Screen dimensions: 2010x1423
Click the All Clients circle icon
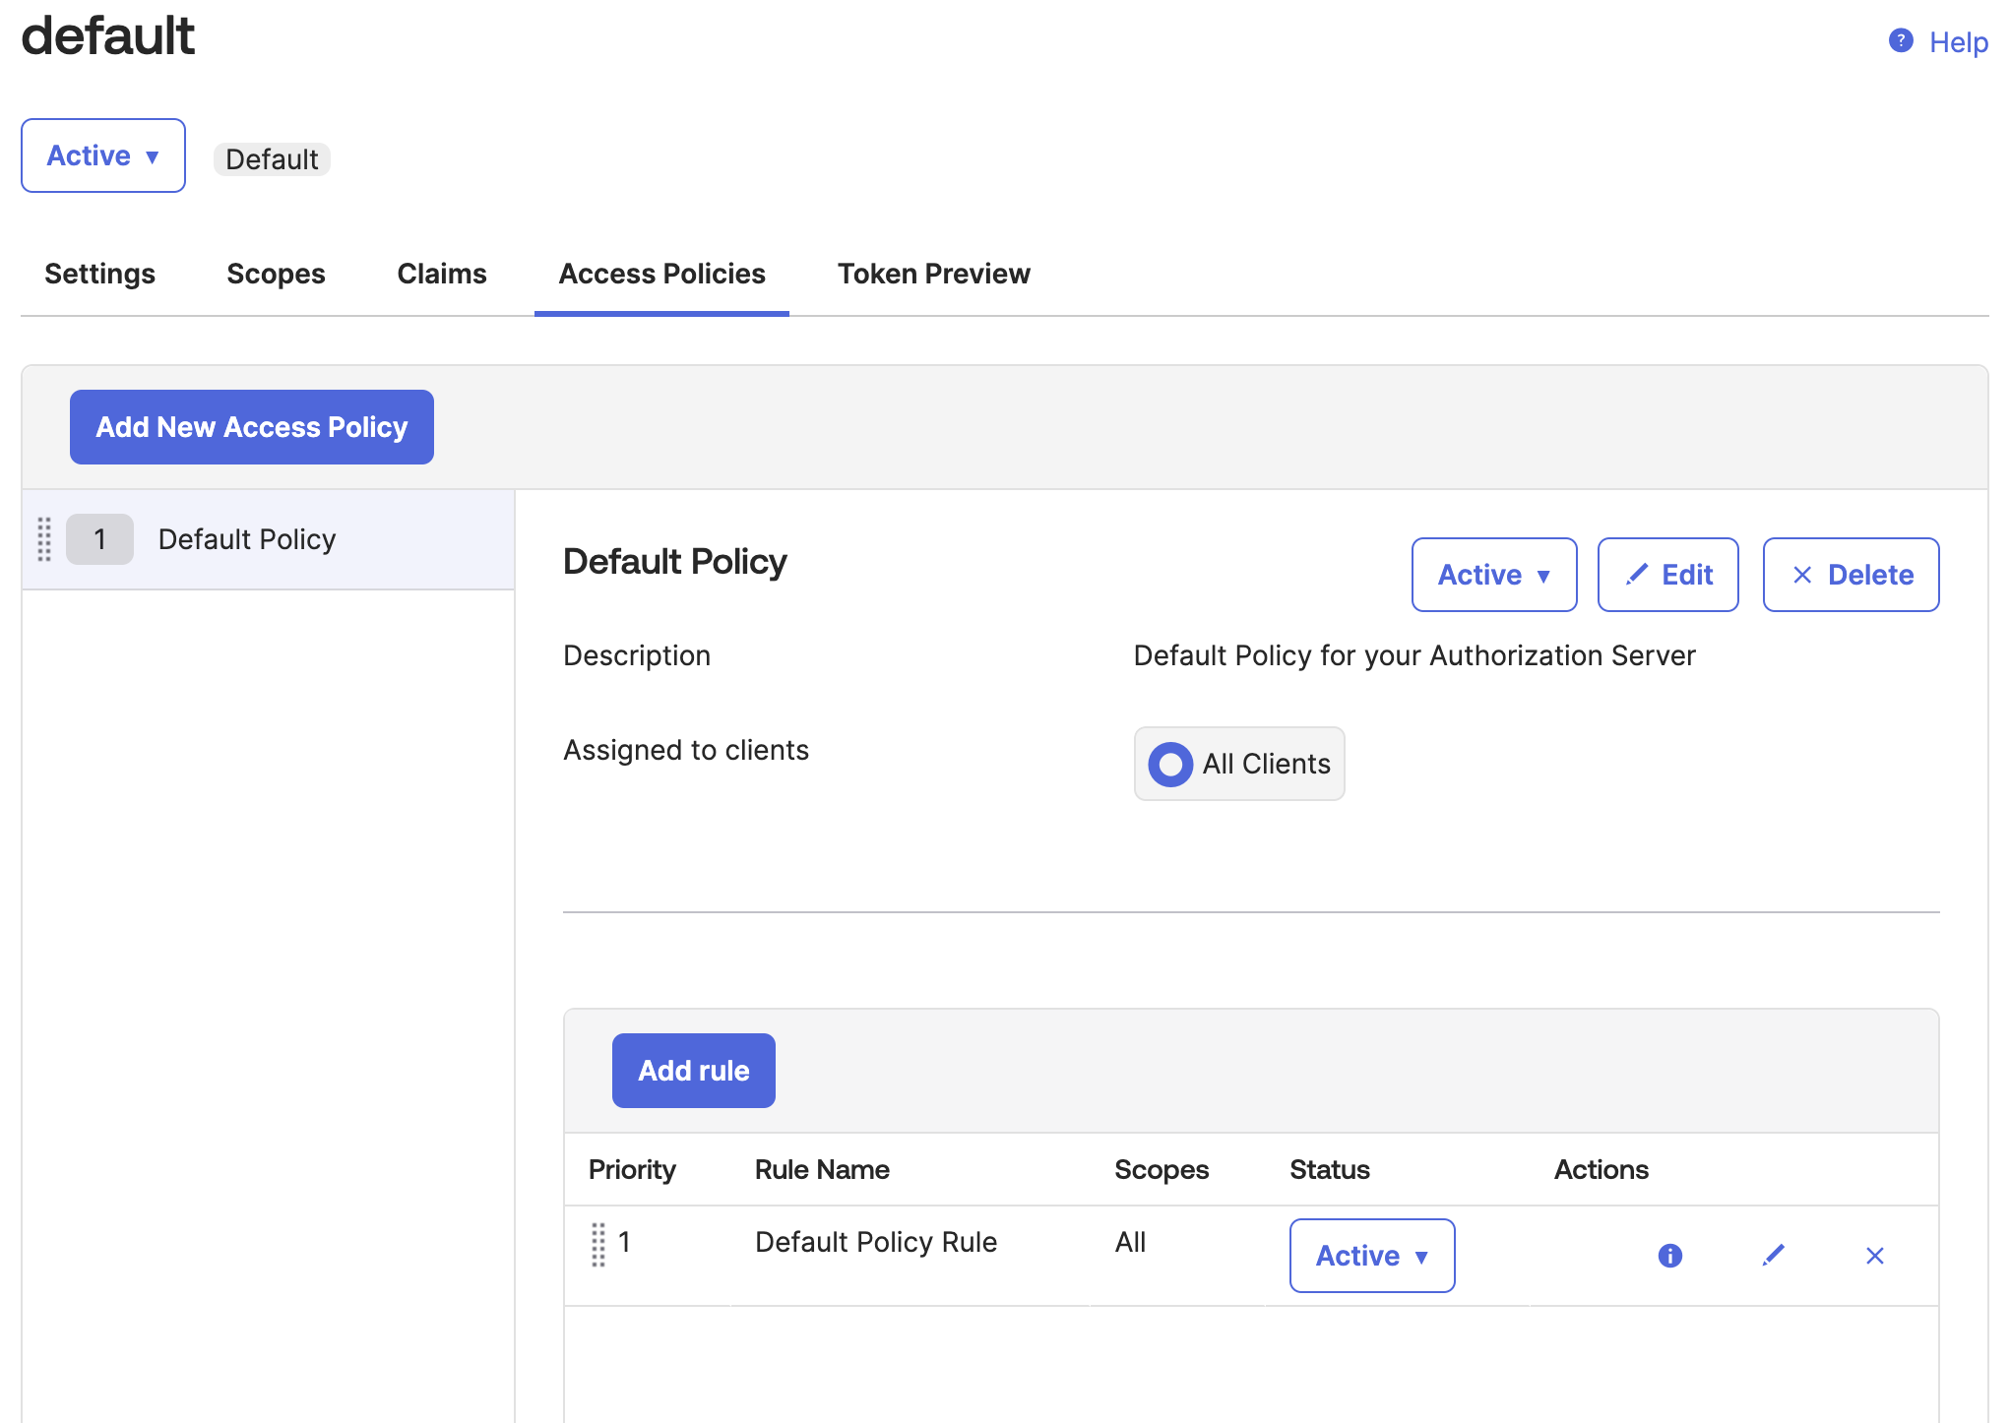(1170, 765)
